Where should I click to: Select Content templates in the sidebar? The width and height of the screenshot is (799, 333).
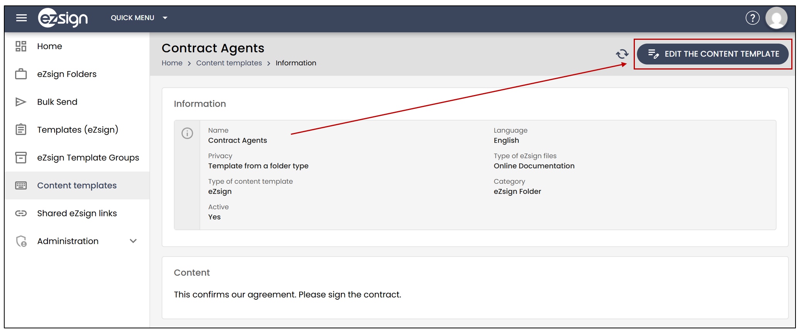pos(77,185)
